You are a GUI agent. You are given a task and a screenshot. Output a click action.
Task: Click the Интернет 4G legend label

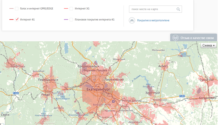28,20
